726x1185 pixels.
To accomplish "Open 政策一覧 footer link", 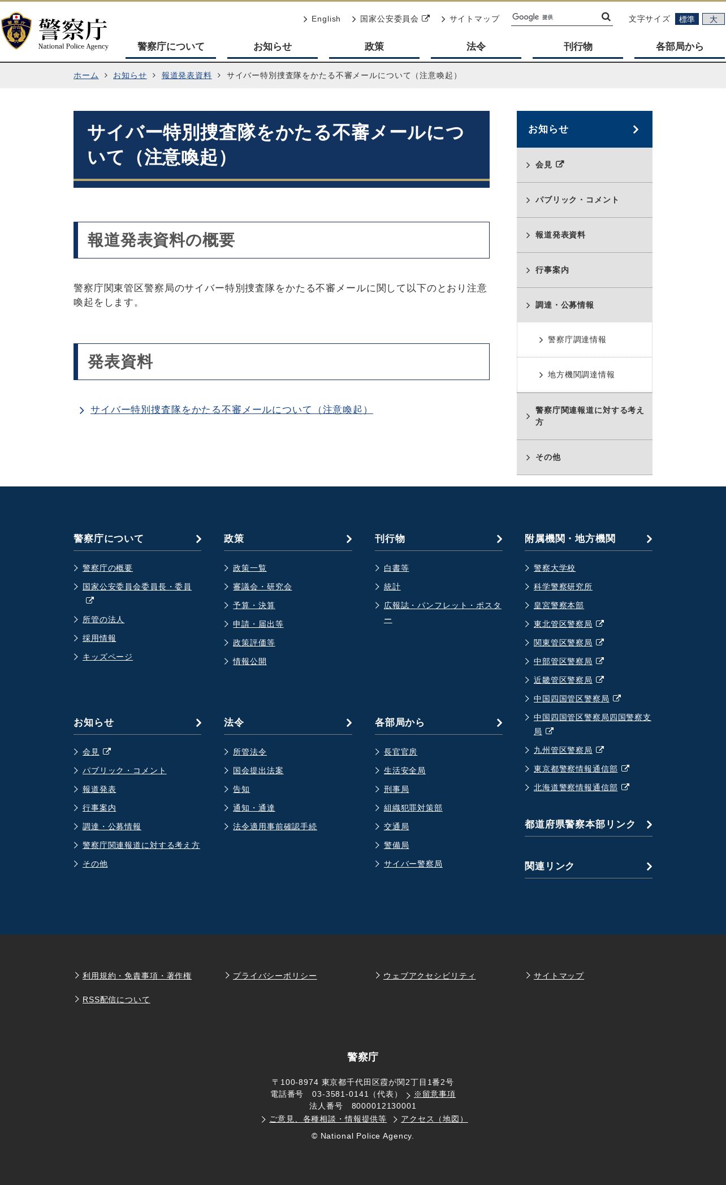I will (249, 568).
